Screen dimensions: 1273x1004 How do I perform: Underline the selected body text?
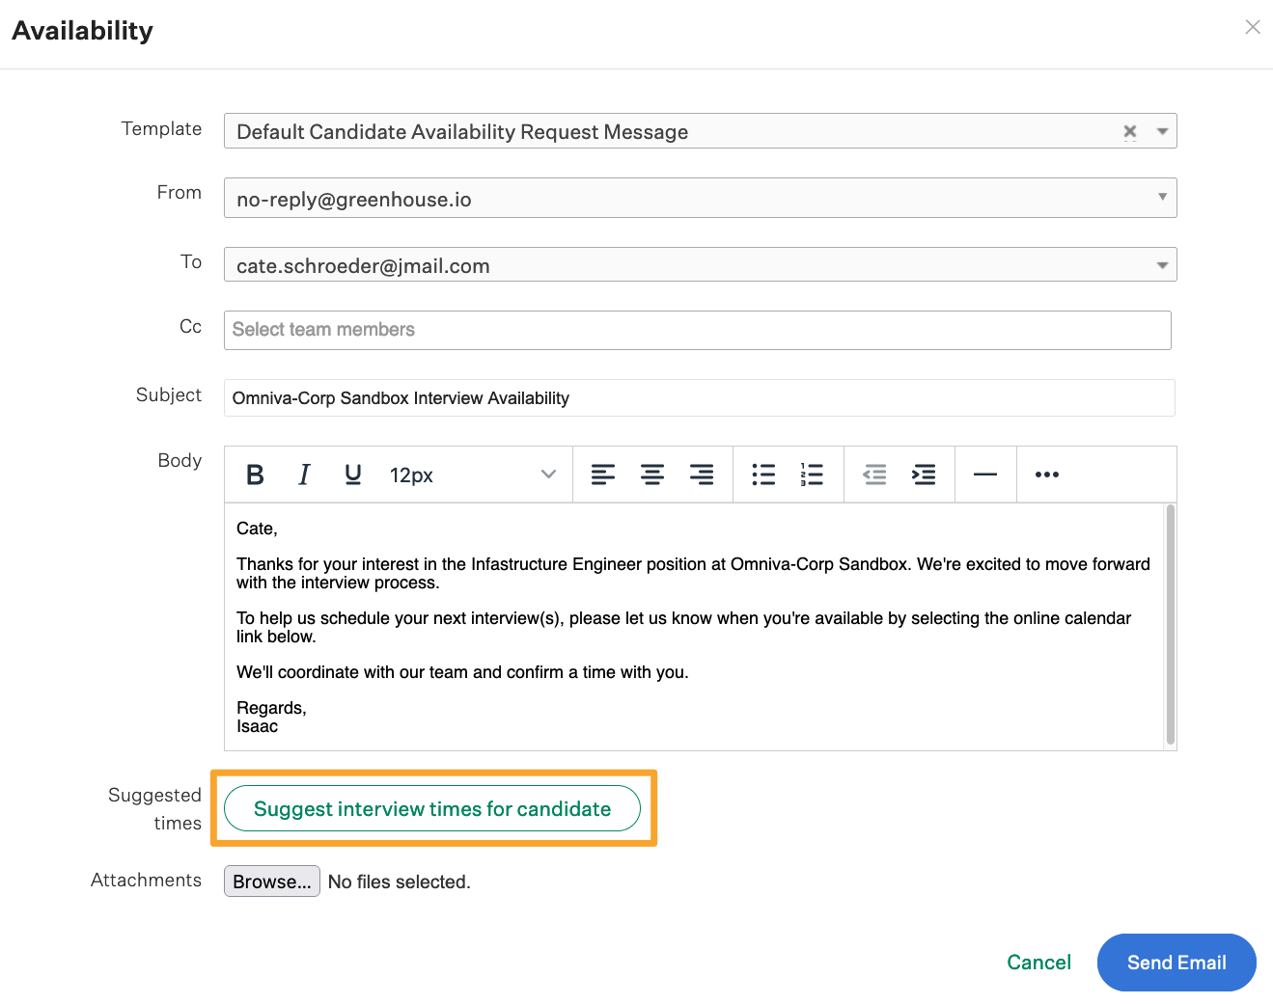(353, 475)
